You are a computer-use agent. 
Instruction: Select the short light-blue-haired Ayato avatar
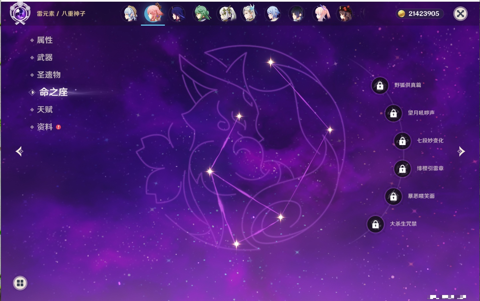point(273,14)
